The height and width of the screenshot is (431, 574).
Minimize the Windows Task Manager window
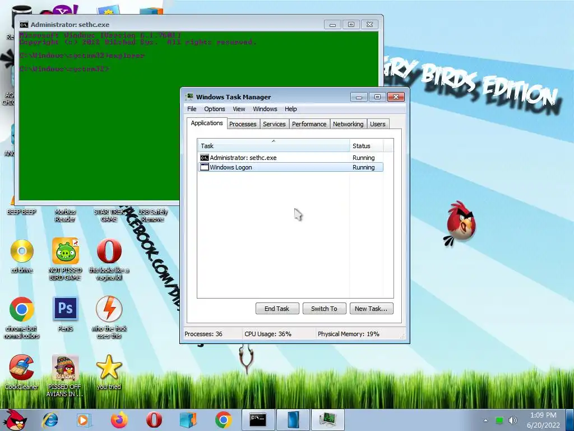point(359,97)
